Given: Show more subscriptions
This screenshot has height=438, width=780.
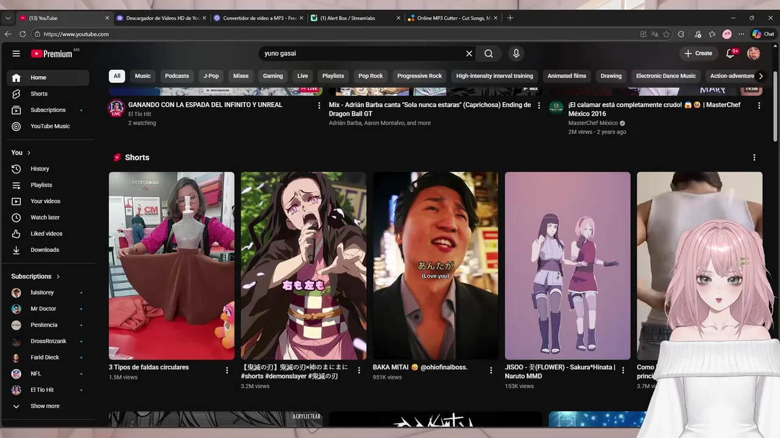Looking at the screenshot, I should [48, 406].
